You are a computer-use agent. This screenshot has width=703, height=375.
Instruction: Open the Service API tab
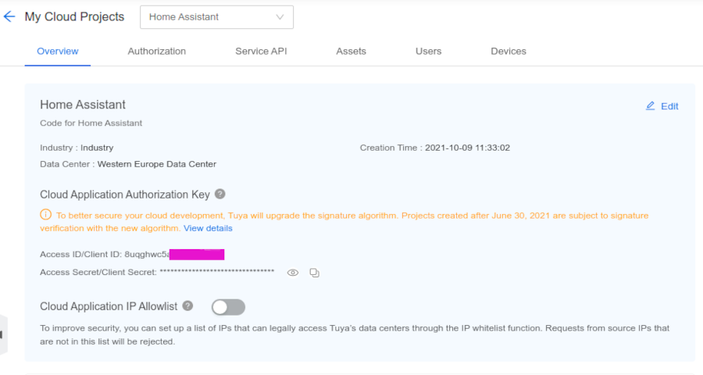(261, 51)
